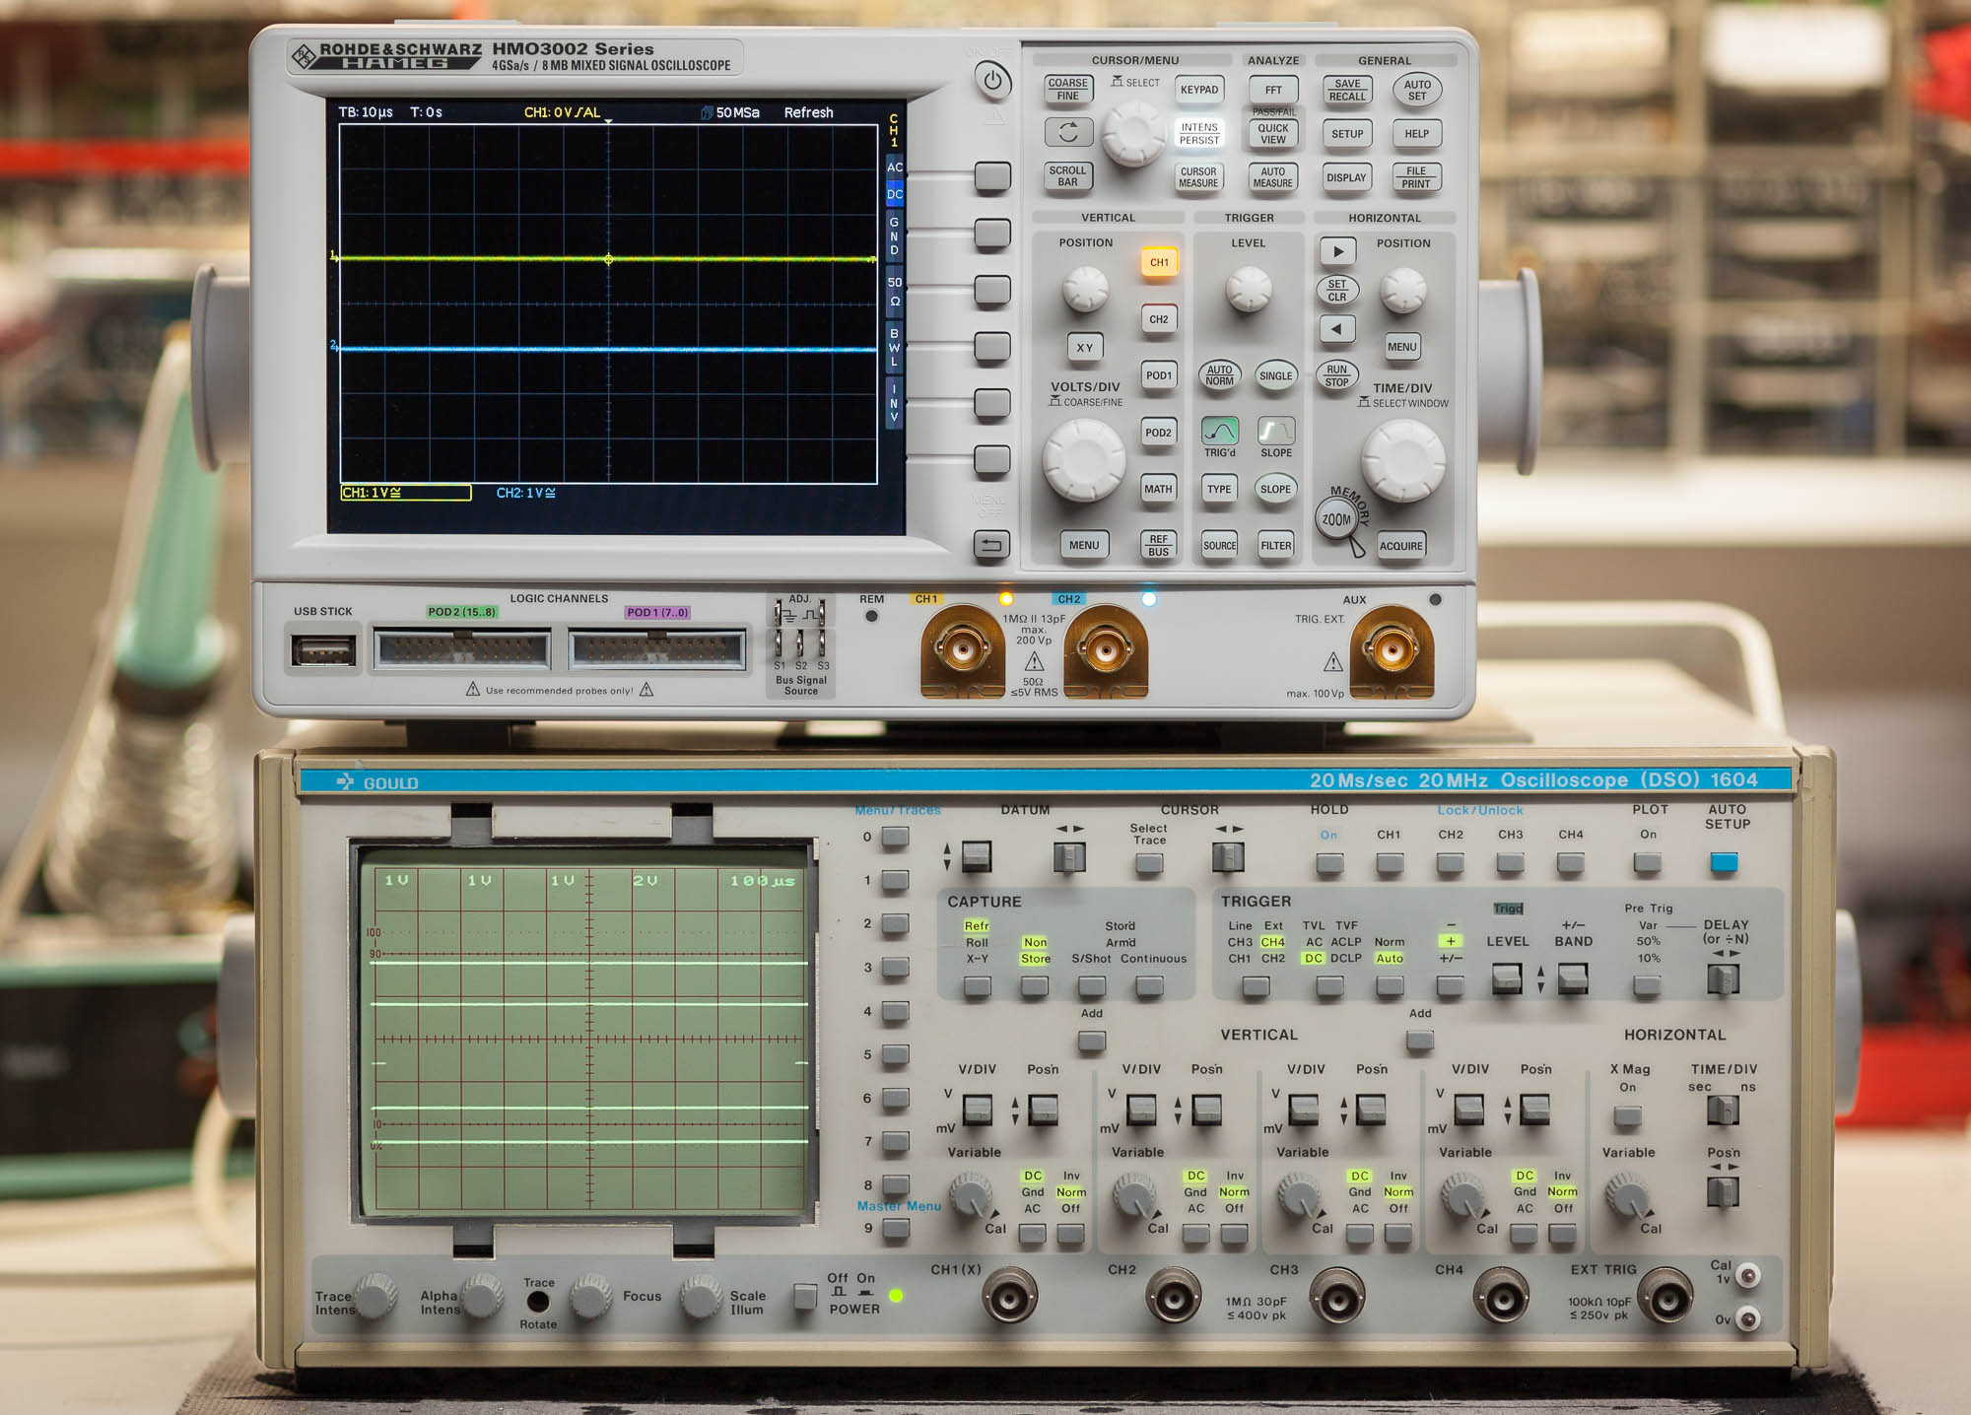The height and width of the screenshot is (1415, 1971).
Task: Select AC coupling in the screen side menu
Action: point(895,167)
